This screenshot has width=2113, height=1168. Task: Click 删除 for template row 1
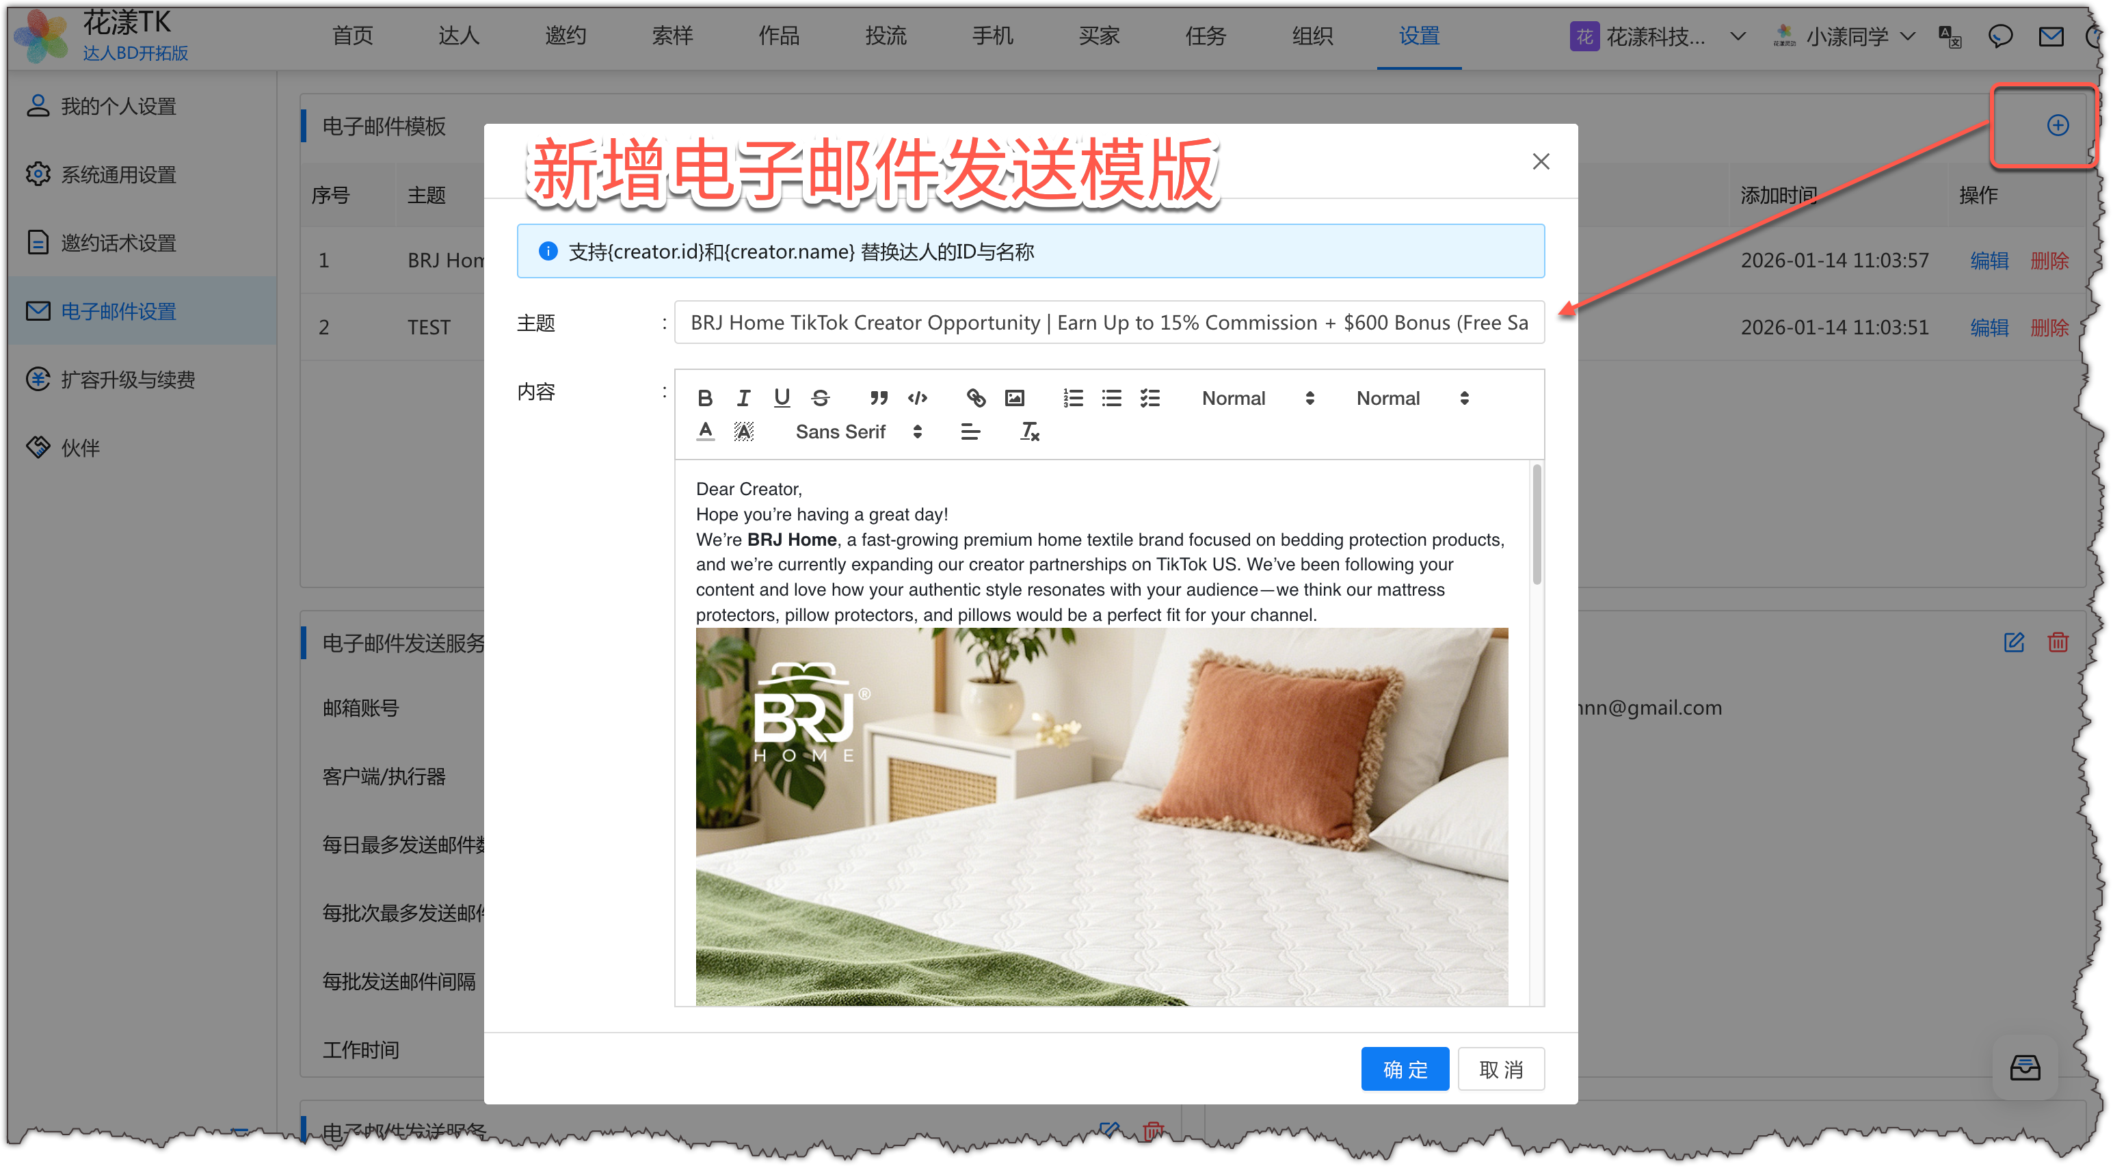[x=2048, y=261]
